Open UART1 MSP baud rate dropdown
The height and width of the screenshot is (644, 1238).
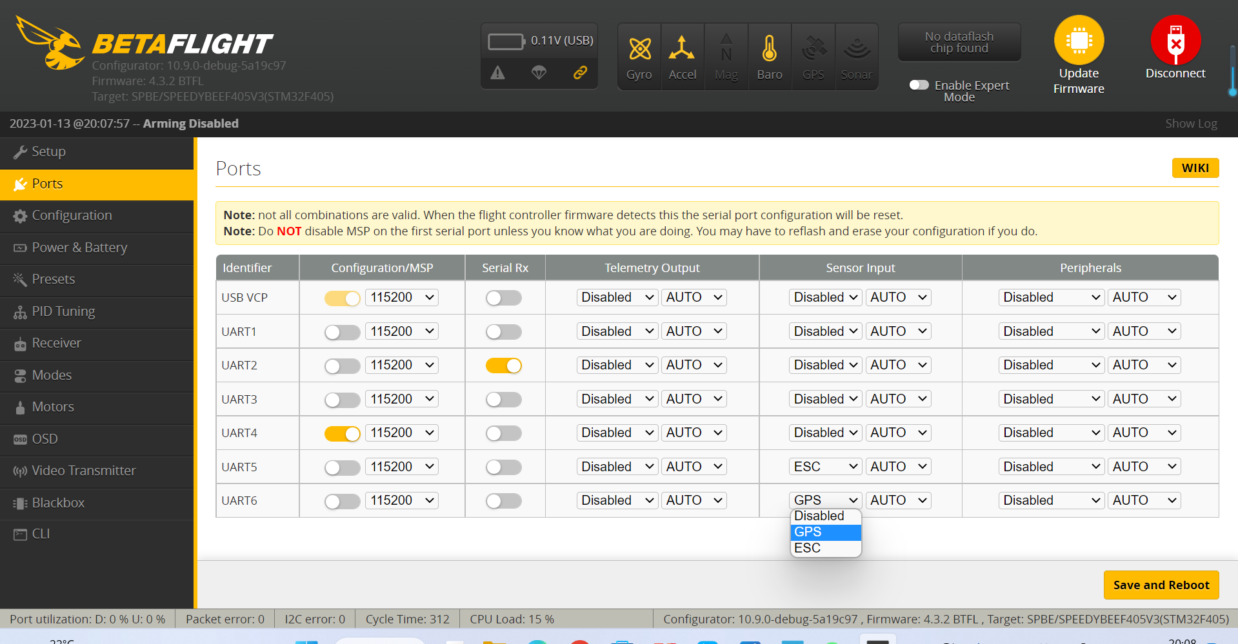(402, 331)
